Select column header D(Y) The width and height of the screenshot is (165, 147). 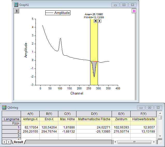pos(94,114)
